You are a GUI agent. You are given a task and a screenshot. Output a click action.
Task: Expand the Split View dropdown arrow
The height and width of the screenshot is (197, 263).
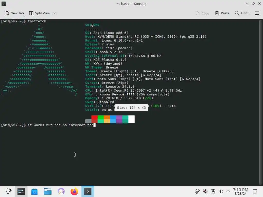[x=54, y=13]
